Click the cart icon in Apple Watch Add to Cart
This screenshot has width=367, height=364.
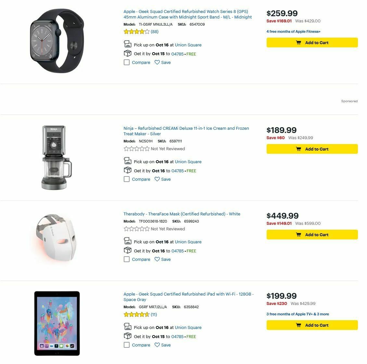pyautogui.click(x=298, y=42)
